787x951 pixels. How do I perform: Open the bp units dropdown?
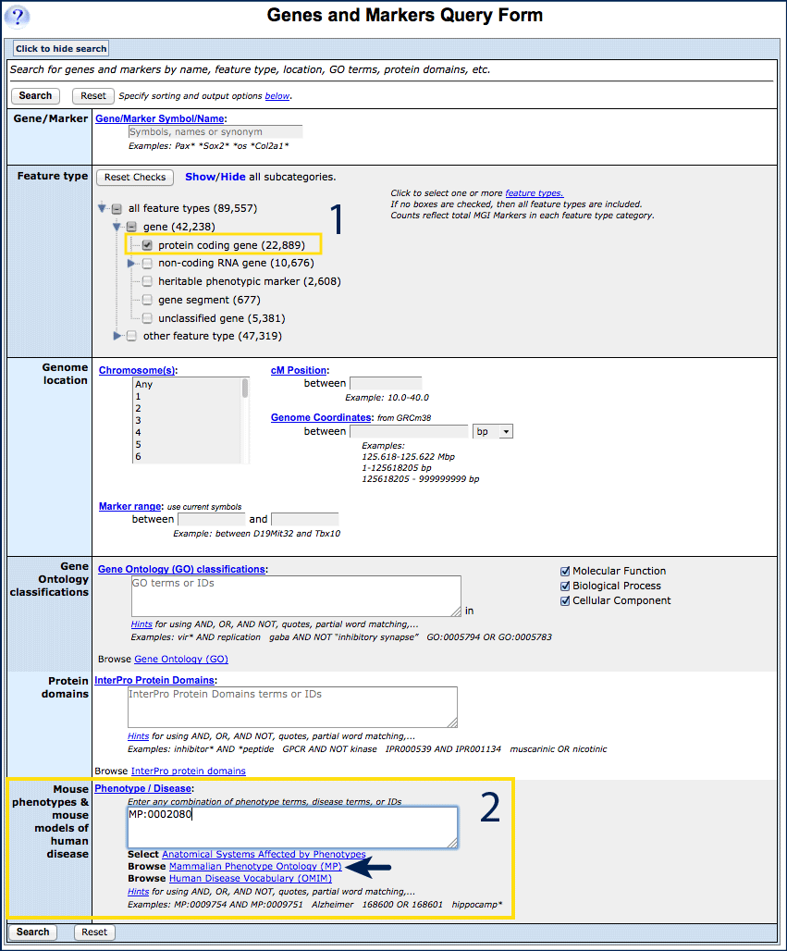point(492,431)
